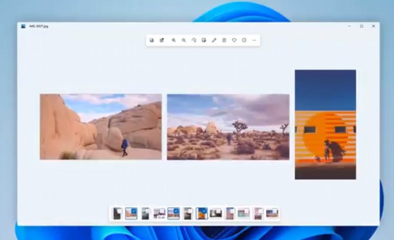Click the large orange striped wall photo
The height and width of the screenshot is (240, 394).
point(325,124)
